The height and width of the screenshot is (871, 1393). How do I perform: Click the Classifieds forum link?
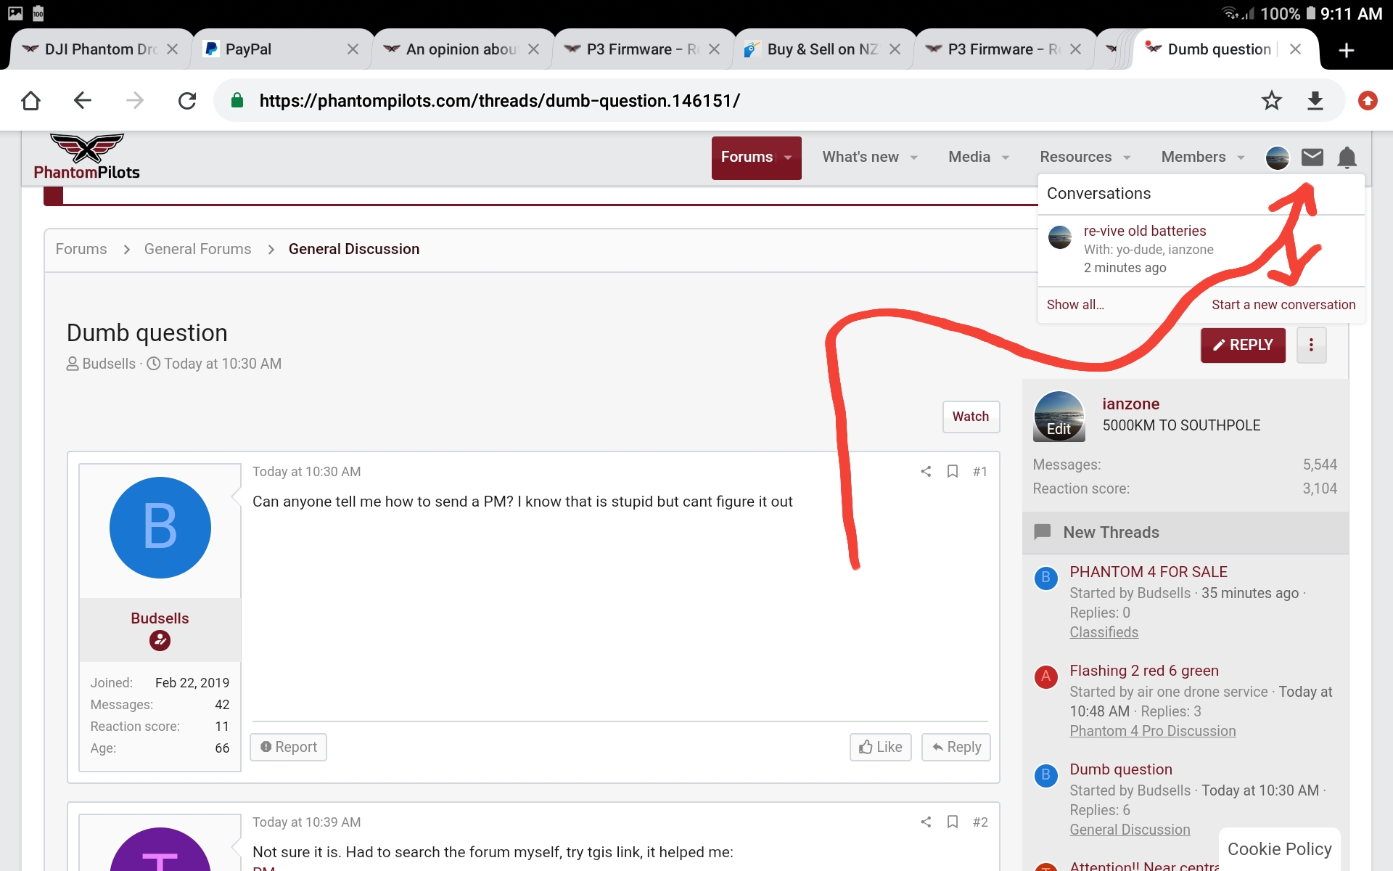pos(1104,632)
